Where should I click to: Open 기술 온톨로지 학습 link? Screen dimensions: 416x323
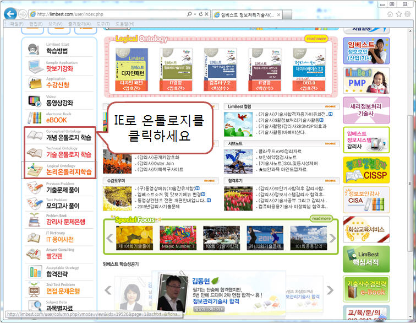68,154
